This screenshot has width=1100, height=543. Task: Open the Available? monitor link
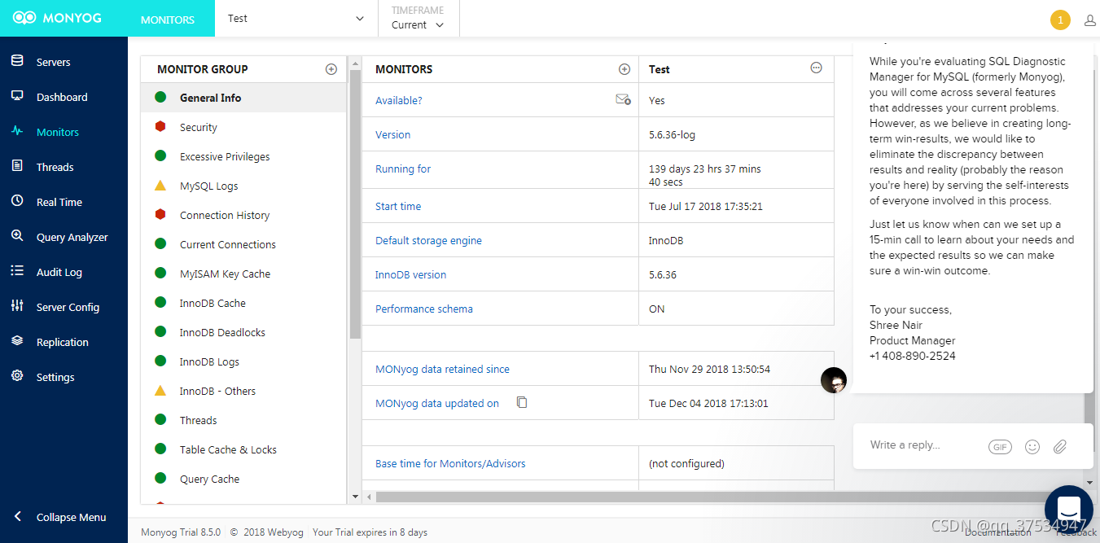[x=398, y=100]
